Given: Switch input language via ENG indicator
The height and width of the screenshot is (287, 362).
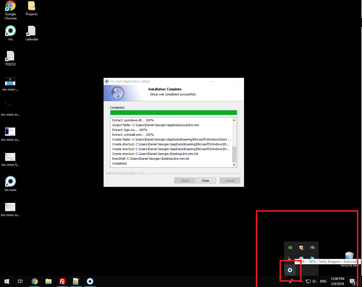Looking at the screenshot, I should (x=323, y=281).
